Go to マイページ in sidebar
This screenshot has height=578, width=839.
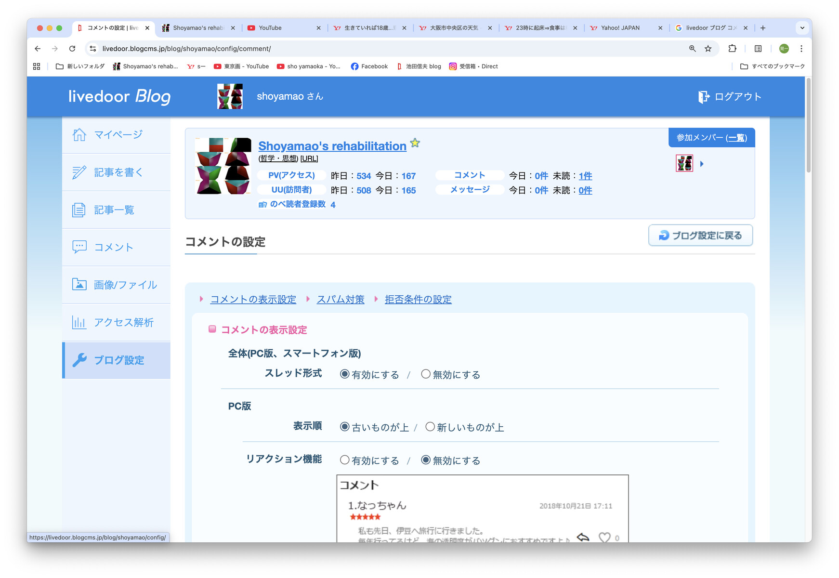tap(116, 135)
